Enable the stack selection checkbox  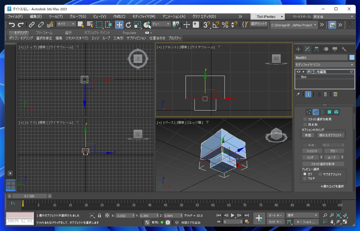pyautogui.click(x=305, y=119)
